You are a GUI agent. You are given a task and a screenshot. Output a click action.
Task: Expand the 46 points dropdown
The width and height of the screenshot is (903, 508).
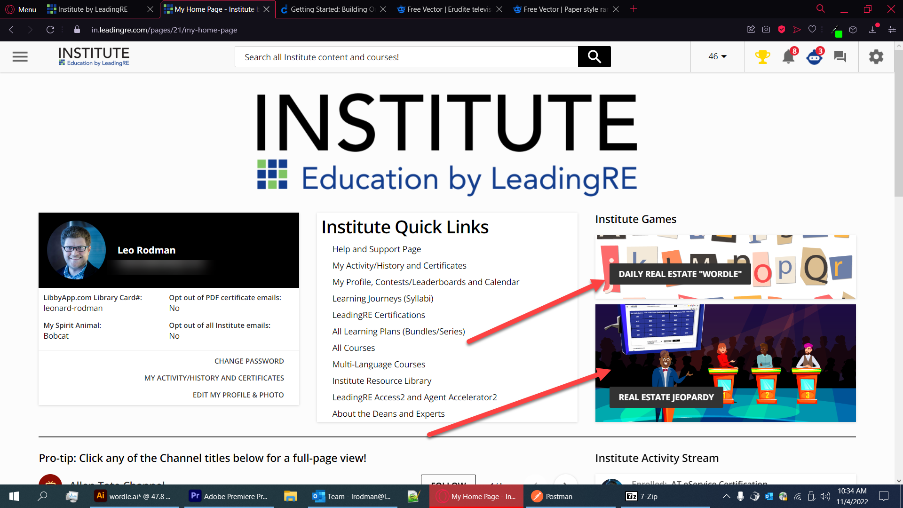click(x=718, y=56)
